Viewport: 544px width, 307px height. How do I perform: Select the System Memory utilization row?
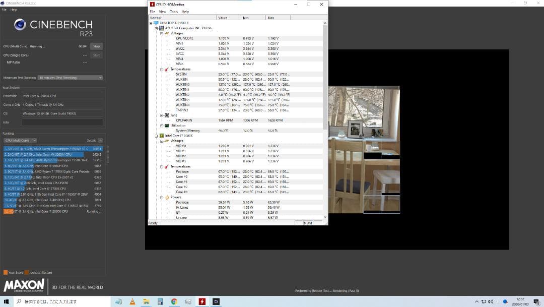click(236, 131)
